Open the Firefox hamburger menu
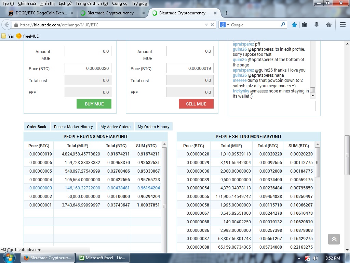Image resolution: width=362 pixels, height=263 pixels. pos(343,25)
